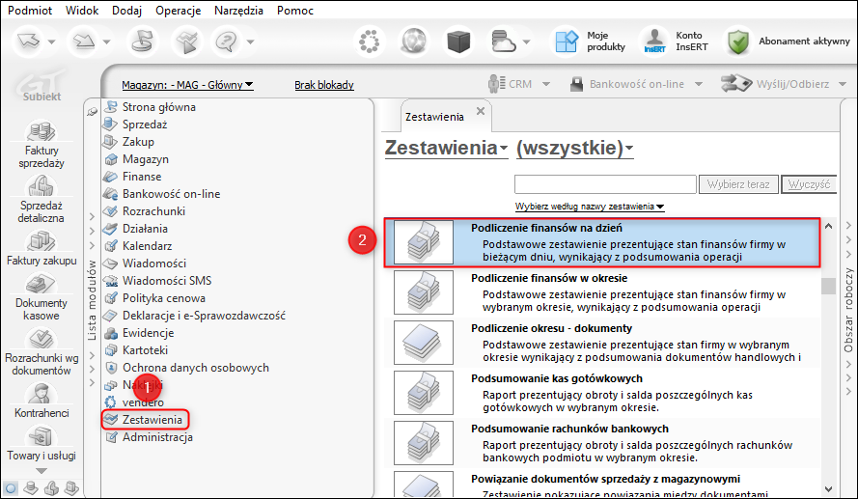Image resolution: width=858 pixels, height=499 pixels.
Task: Open the Dodaj menu
Action: pyautogui.click(x=127, y=11)
